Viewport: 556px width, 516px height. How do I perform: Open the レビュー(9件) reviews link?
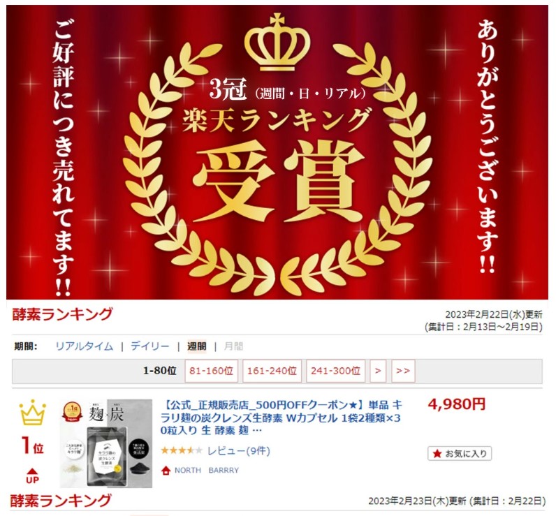click(239, 451)
